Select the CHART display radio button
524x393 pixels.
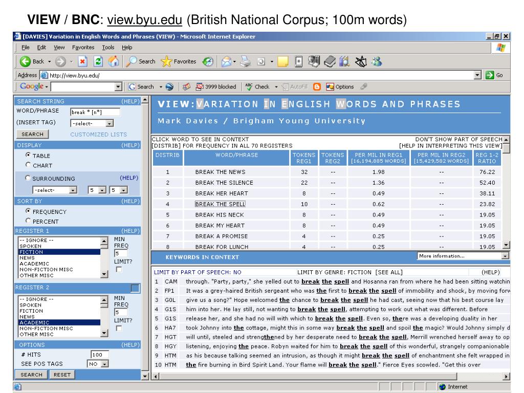click(28, 165)
